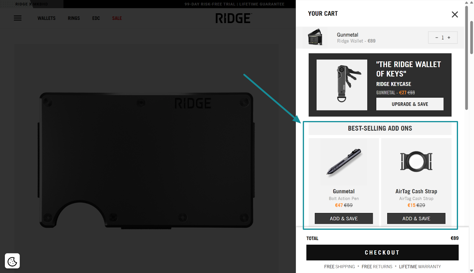Click Upgrade & Save for keycase
Viewport: 474px width, 273px height.
click(x=410, y=104)
